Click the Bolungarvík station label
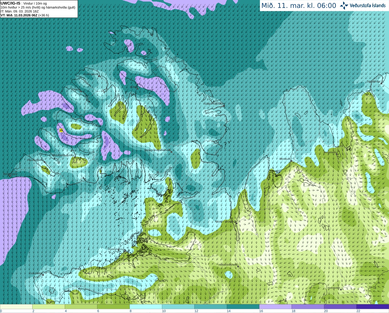 click(x=91, y=74)
